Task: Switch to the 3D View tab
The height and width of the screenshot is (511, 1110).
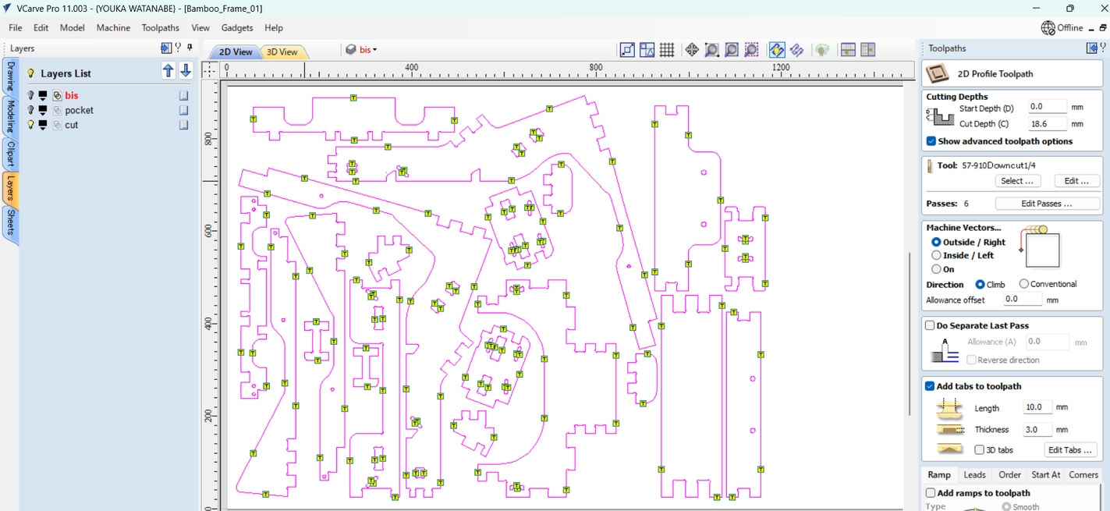Action: pyautogui.click(x=282, y=51)
